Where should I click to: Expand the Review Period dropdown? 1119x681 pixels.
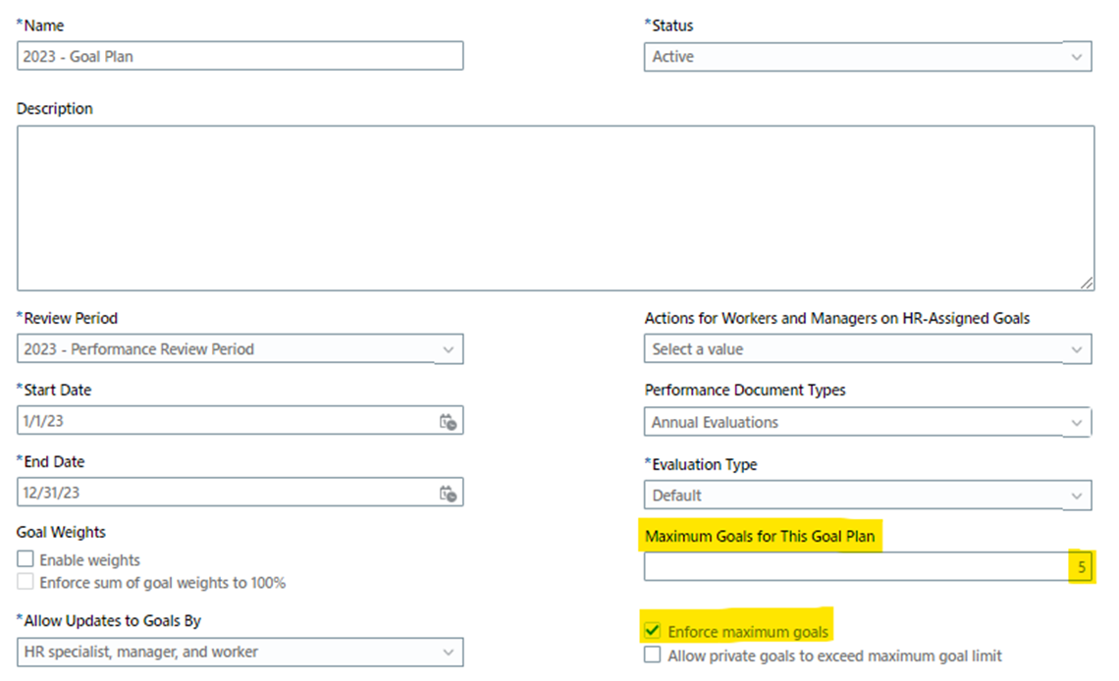(240, 348)
